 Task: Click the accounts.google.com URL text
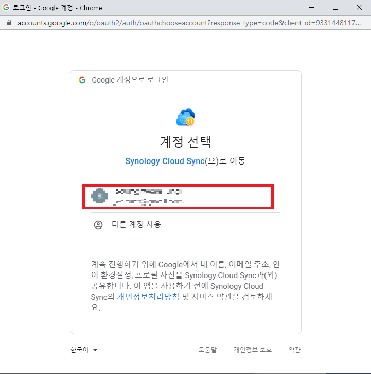(189, 23)
